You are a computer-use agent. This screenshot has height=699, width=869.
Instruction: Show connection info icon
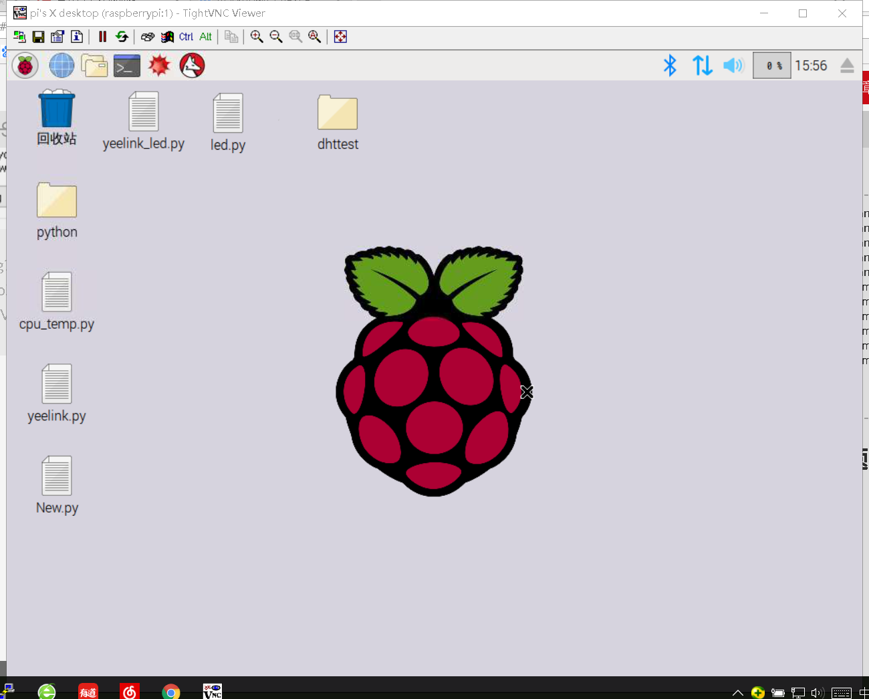tap(77, 37)
